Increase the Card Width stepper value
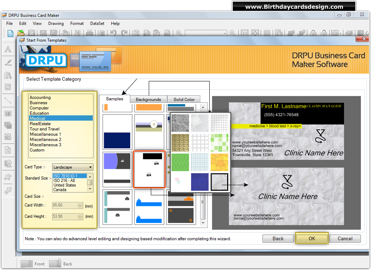This screenshot has width=371, height=270. (x=80, y=204)
